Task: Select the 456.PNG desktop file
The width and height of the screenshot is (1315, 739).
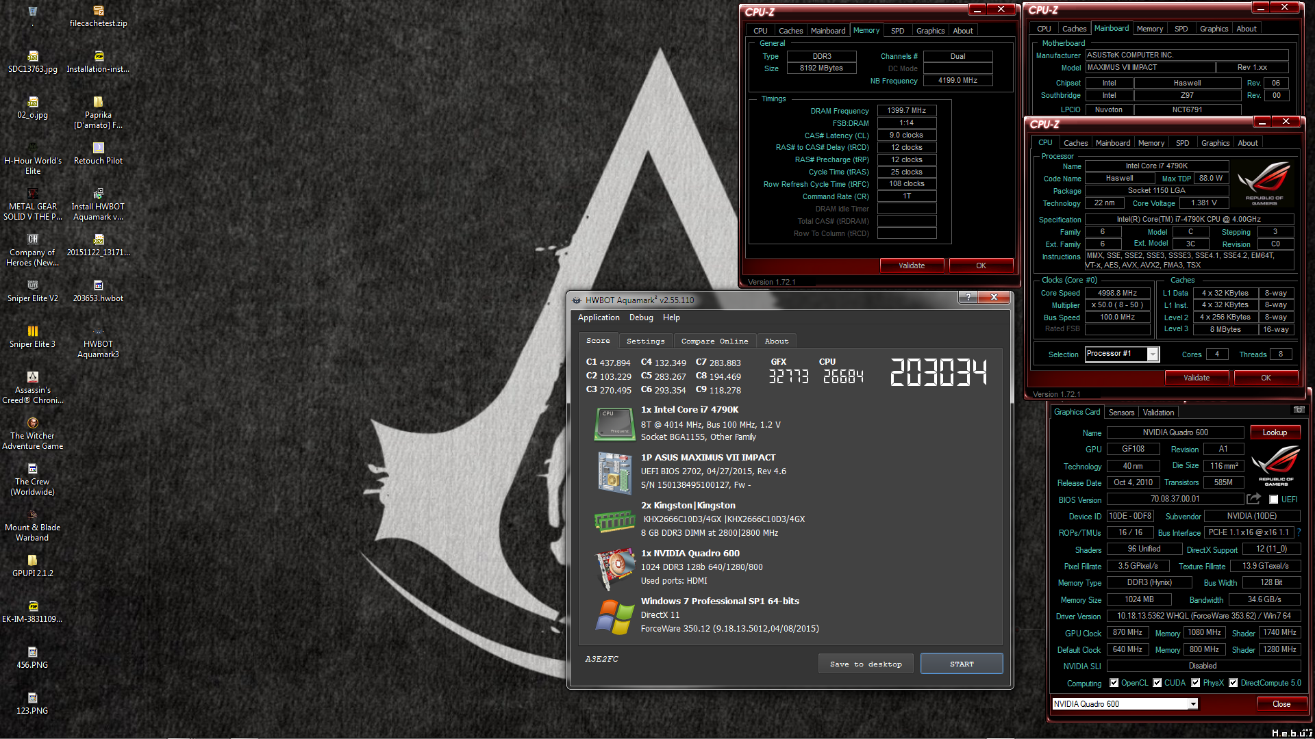Action: click(x=32, y=658)
